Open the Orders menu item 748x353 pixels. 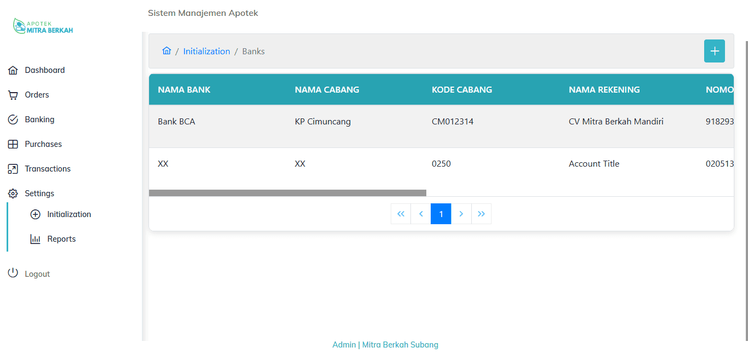click(x=37, y=95)
